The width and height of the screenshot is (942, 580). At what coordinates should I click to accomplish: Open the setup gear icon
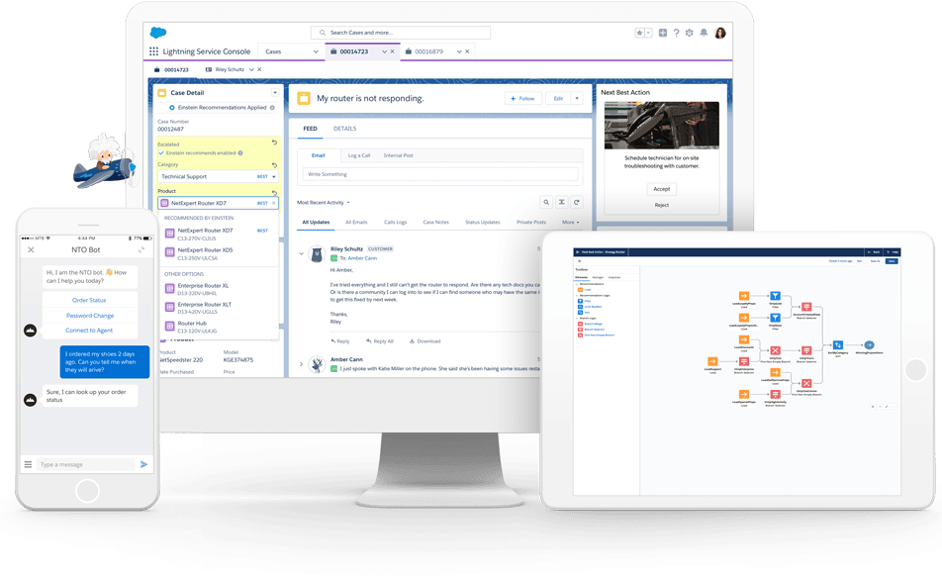pyautogui.click(x=689, y=33)
